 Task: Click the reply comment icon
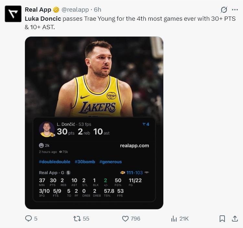pyautogui.click(x=29, y=219)
